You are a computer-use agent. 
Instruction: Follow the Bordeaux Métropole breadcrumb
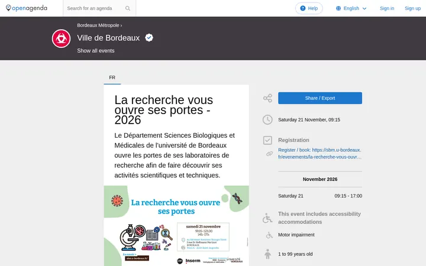click(x=98, y=25)
